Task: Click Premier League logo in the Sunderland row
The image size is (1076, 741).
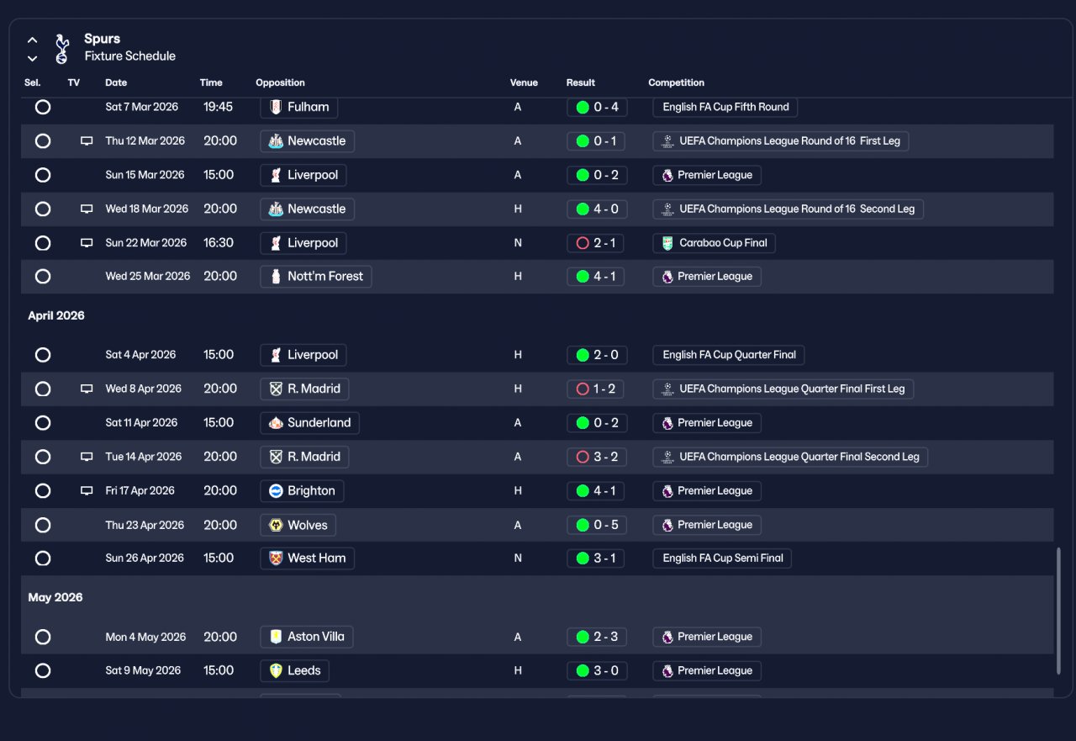Action: [667, 423]
